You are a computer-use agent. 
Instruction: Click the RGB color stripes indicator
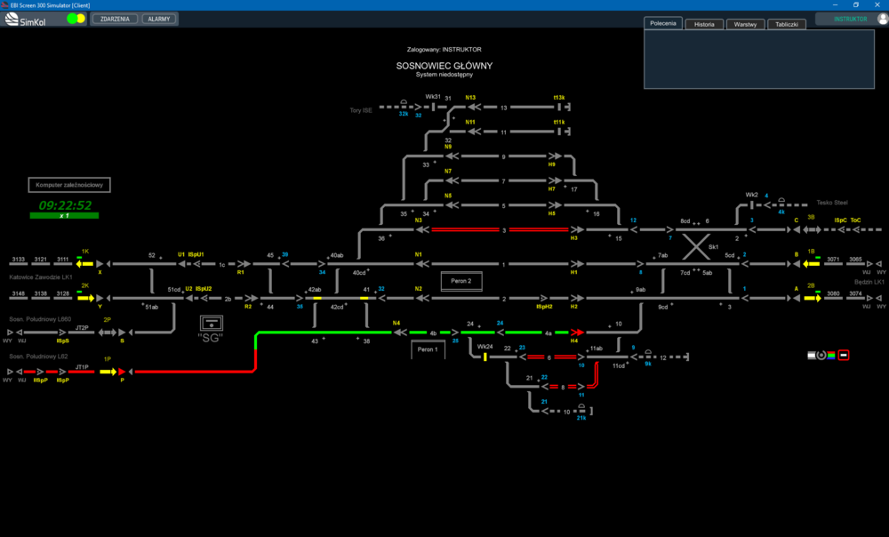[831, 355]
